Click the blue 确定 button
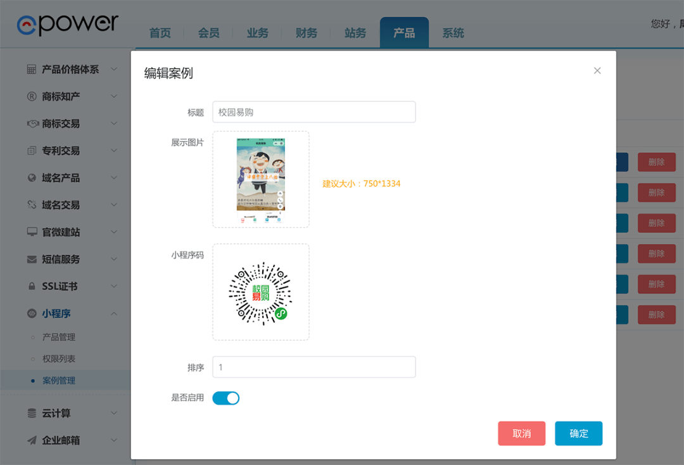Viewport: 684px width, 465px height. [579, 433]
